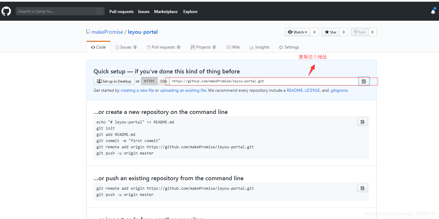Open the makePromise owner profile link
This screenshot has width=439, height=219.
click(107, 32)
